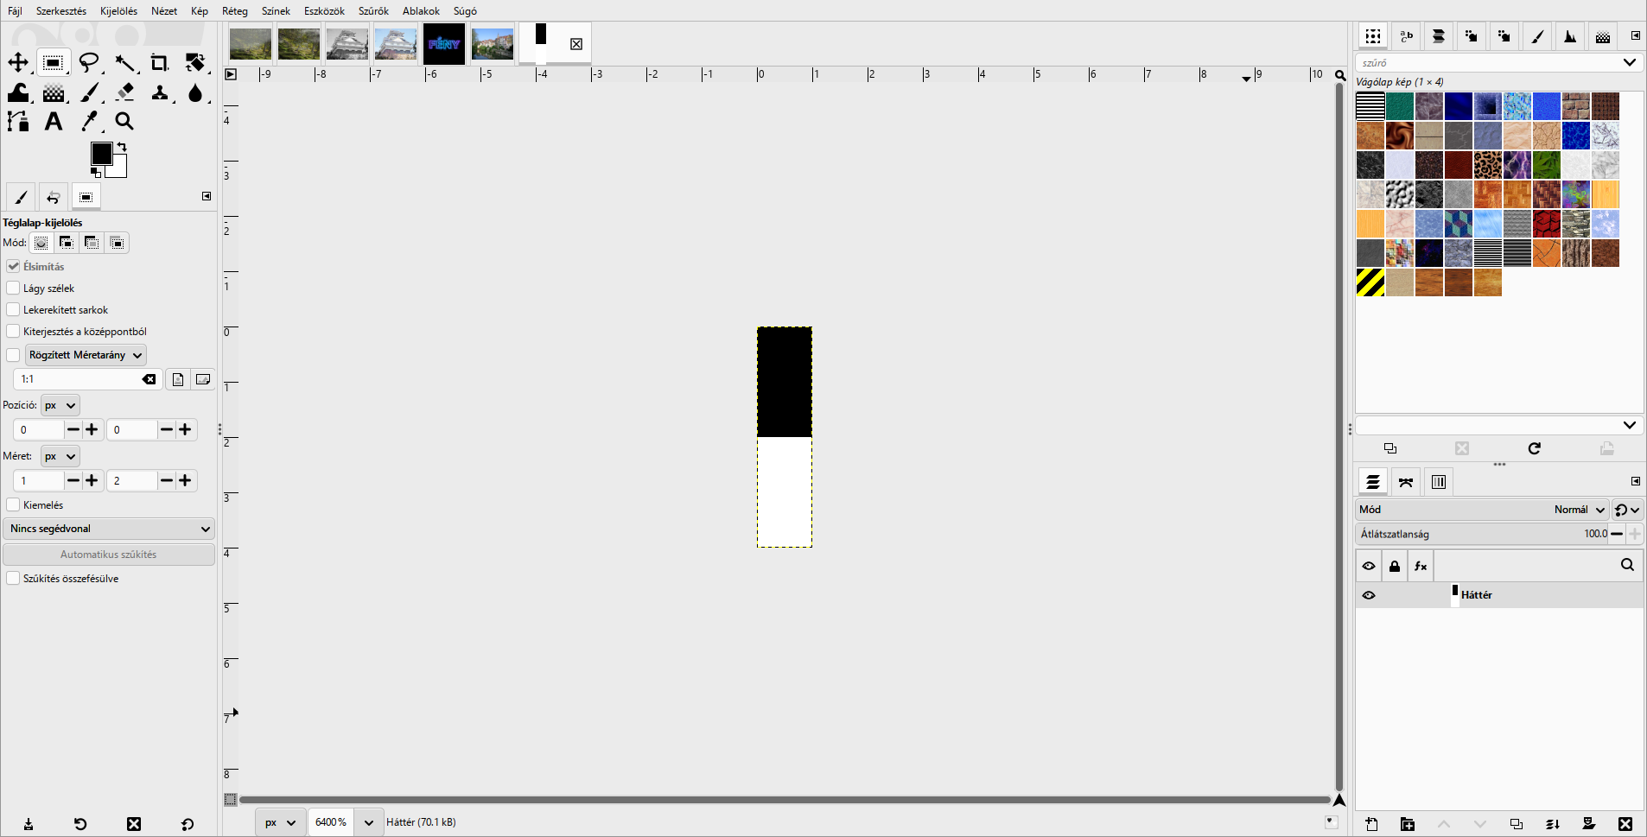Screen dimensions: 1647x837
Task: Select the Text tool
Action: click(x=54, y=122)
